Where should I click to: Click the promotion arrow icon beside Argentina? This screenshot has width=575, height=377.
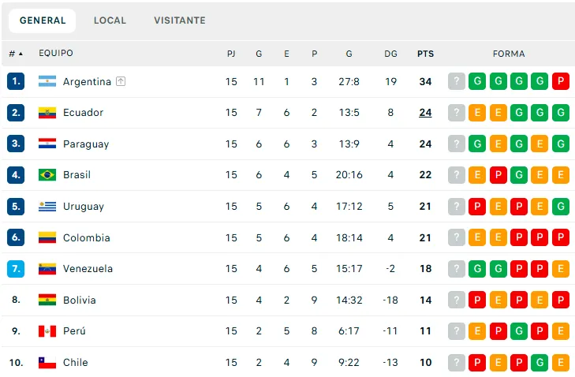coord(121,81)
